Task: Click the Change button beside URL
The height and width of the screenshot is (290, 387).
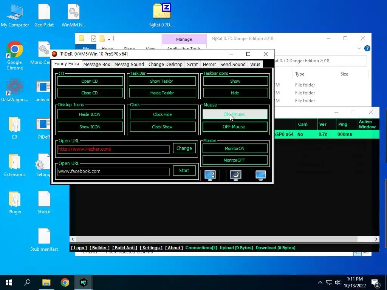Action: pyautogui.click(x=184, y=148)
